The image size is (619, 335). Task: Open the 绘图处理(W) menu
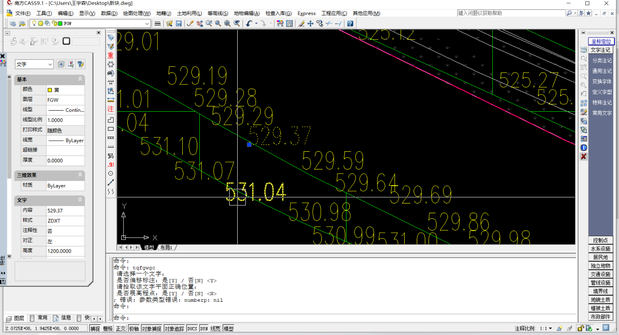coord(137,13)
